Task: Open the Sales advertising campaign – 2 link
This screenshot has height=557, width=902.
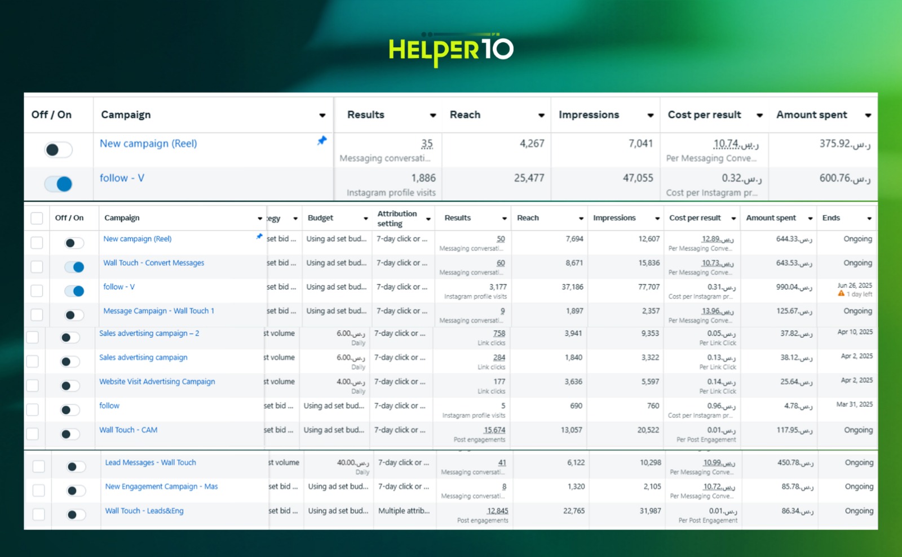Action: click(149, 333)
